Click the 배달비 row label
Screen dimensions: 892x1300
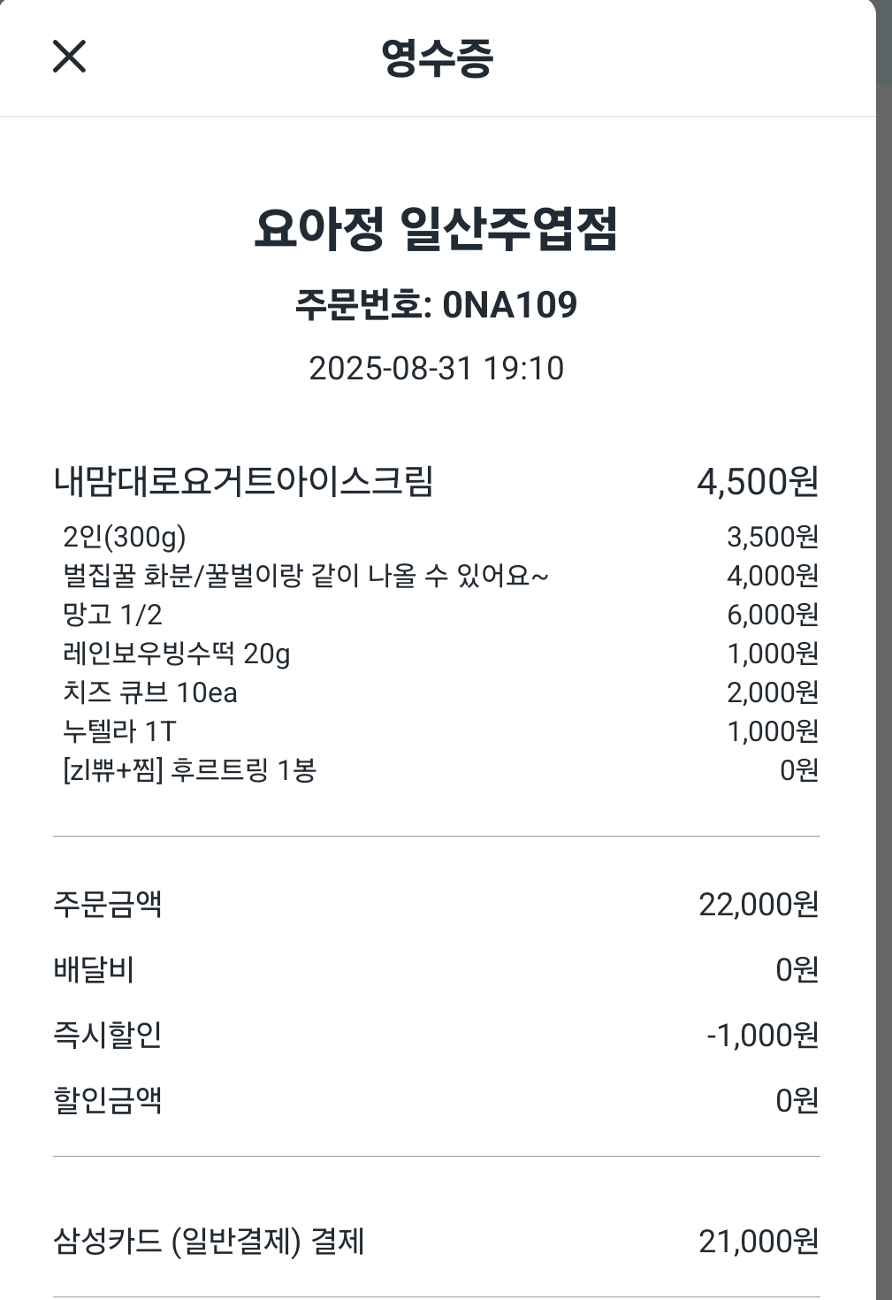pos(94,970)
